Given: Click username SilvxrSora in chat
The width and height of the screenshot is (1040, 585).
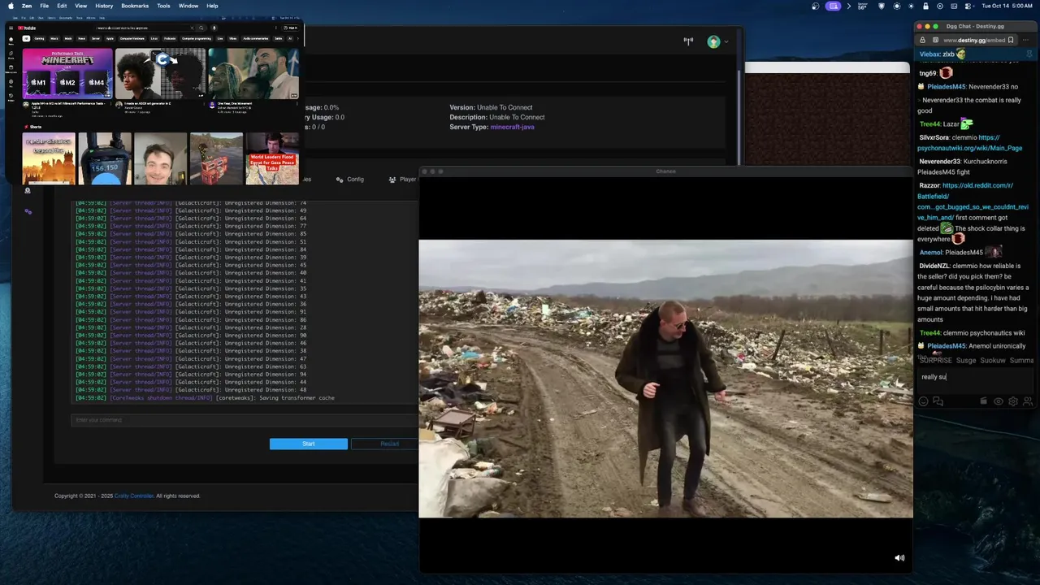Looking at the screenshot, I should tap(934, 138).
